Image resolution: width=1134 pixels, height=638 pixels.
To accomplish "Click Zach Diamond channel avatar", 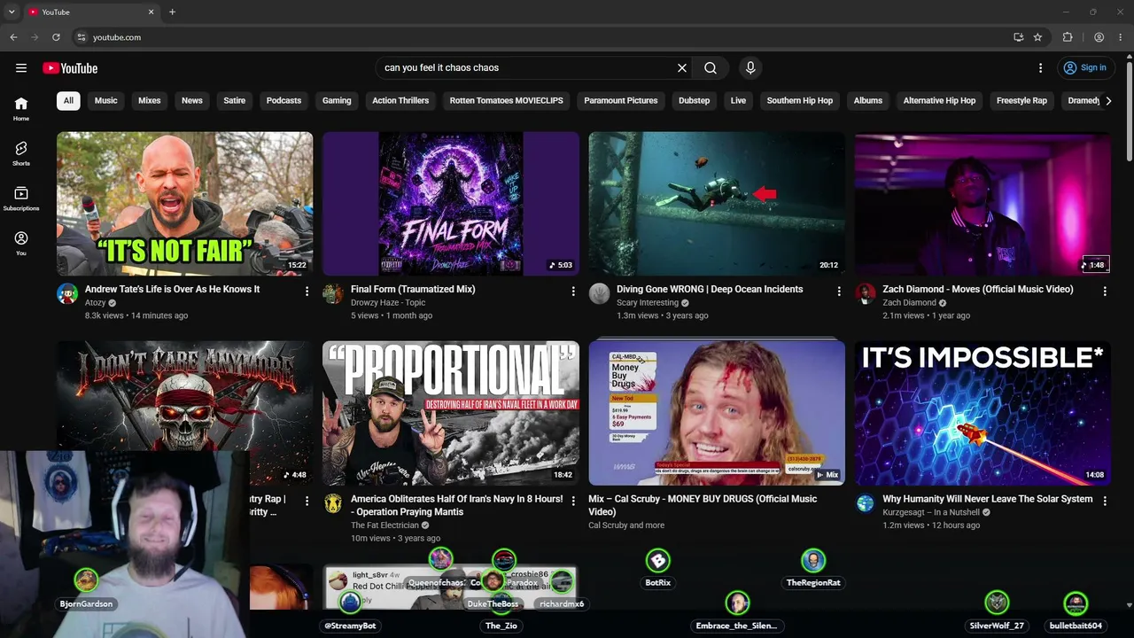I will tap(866, 294).
